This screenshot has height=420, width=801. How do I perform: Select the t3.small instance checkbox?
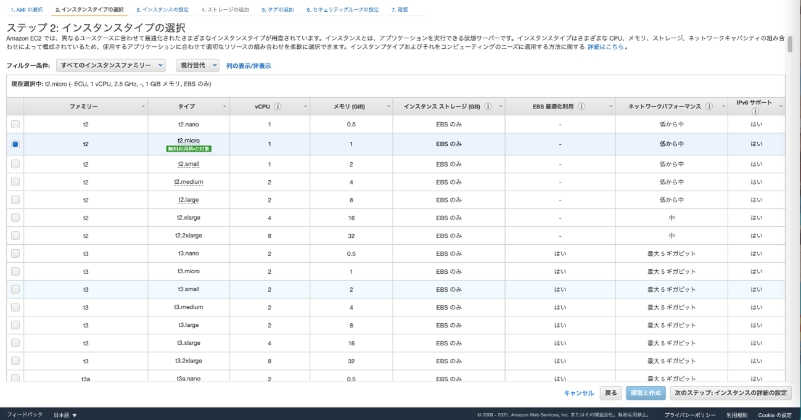coord(15,289)
